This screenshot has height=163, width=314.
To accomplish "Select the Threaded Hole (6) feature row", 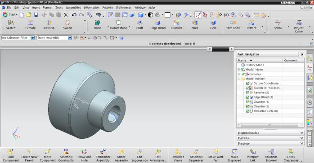I will coord(265,111).
